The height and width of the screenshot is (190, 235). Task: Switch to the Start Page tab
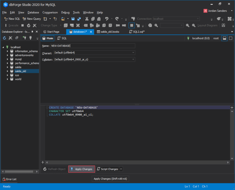[51, 32]
